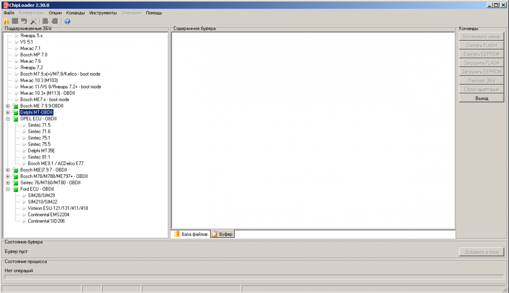Click the arrow icon beside Январь 5.x
Image resolution: width=509 pixels, height=293 pixels.
pyautogui.click(x=16, y=36)
